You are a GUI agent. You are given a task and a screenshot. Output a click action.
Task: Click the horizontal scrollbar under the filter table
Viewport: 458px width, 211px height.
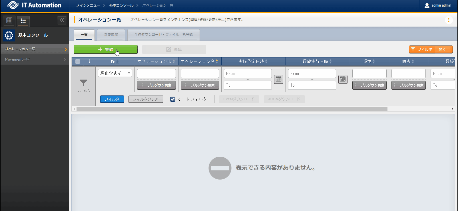tap(232, 109)
